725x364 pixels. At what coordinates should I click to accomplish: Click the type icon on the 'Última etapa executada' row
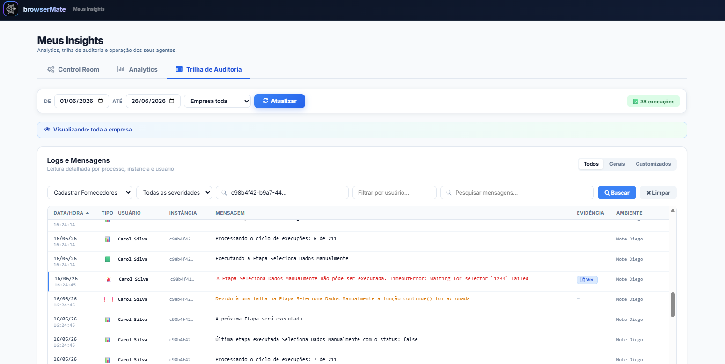click(108, 340)
